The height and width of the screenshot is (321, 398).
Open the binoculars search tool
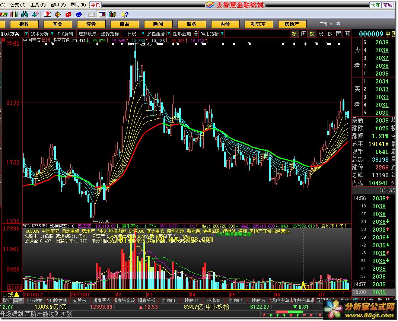click(x=25, y=15)
